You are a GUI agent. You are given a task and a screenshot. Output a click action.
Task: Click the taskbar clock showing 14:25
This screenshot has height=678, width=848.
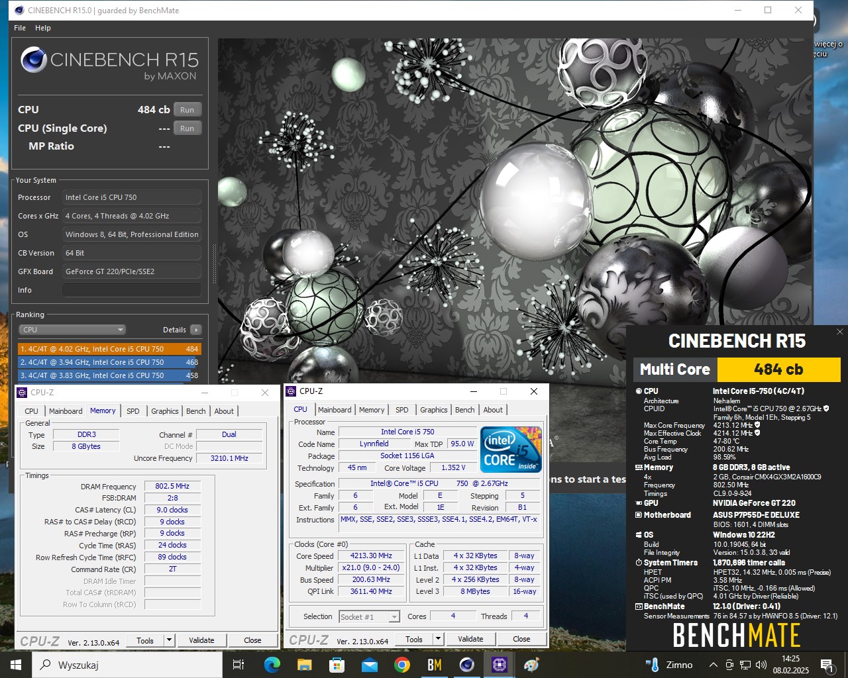pos(790,665)
